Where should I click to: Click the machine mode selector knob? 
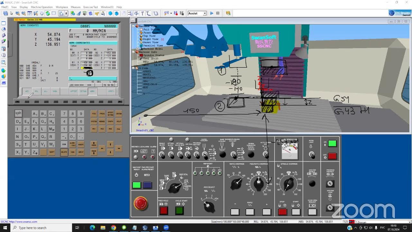(x=175, y=188)
